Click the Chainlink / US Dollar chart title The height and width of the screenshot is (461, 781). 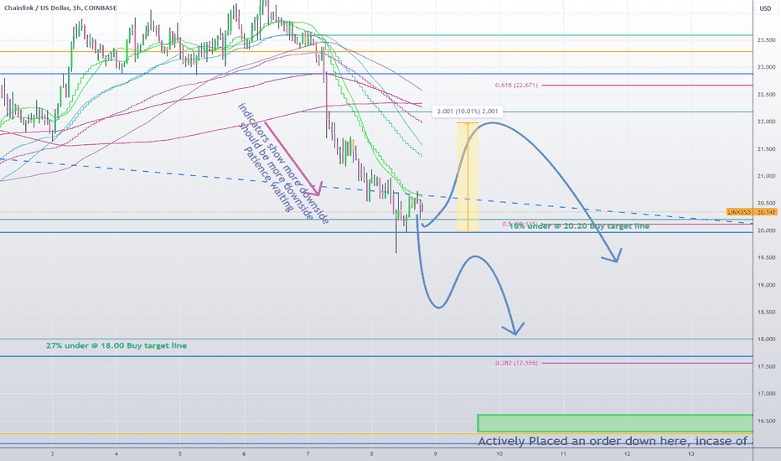pos(60,8)
